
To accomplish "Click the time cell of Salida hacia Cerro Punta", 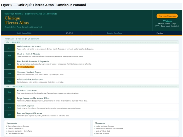I will pos(9,92).
